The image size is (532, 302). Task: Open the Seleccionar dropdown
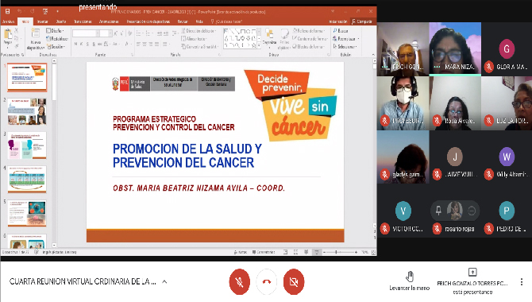tap(345, 47)
